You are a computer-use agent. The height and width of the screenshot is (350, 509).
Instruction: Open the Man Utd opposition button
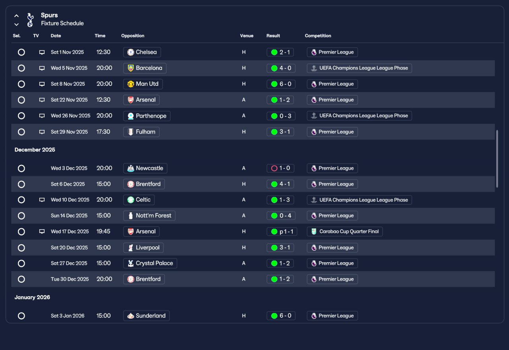click(x=143, y=84)
